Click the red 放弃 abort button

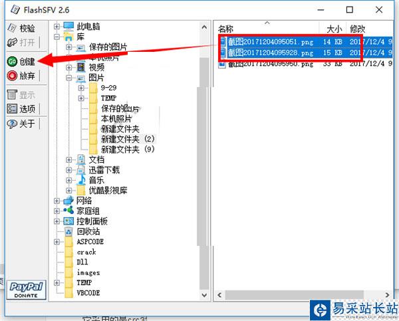(21, 76)
